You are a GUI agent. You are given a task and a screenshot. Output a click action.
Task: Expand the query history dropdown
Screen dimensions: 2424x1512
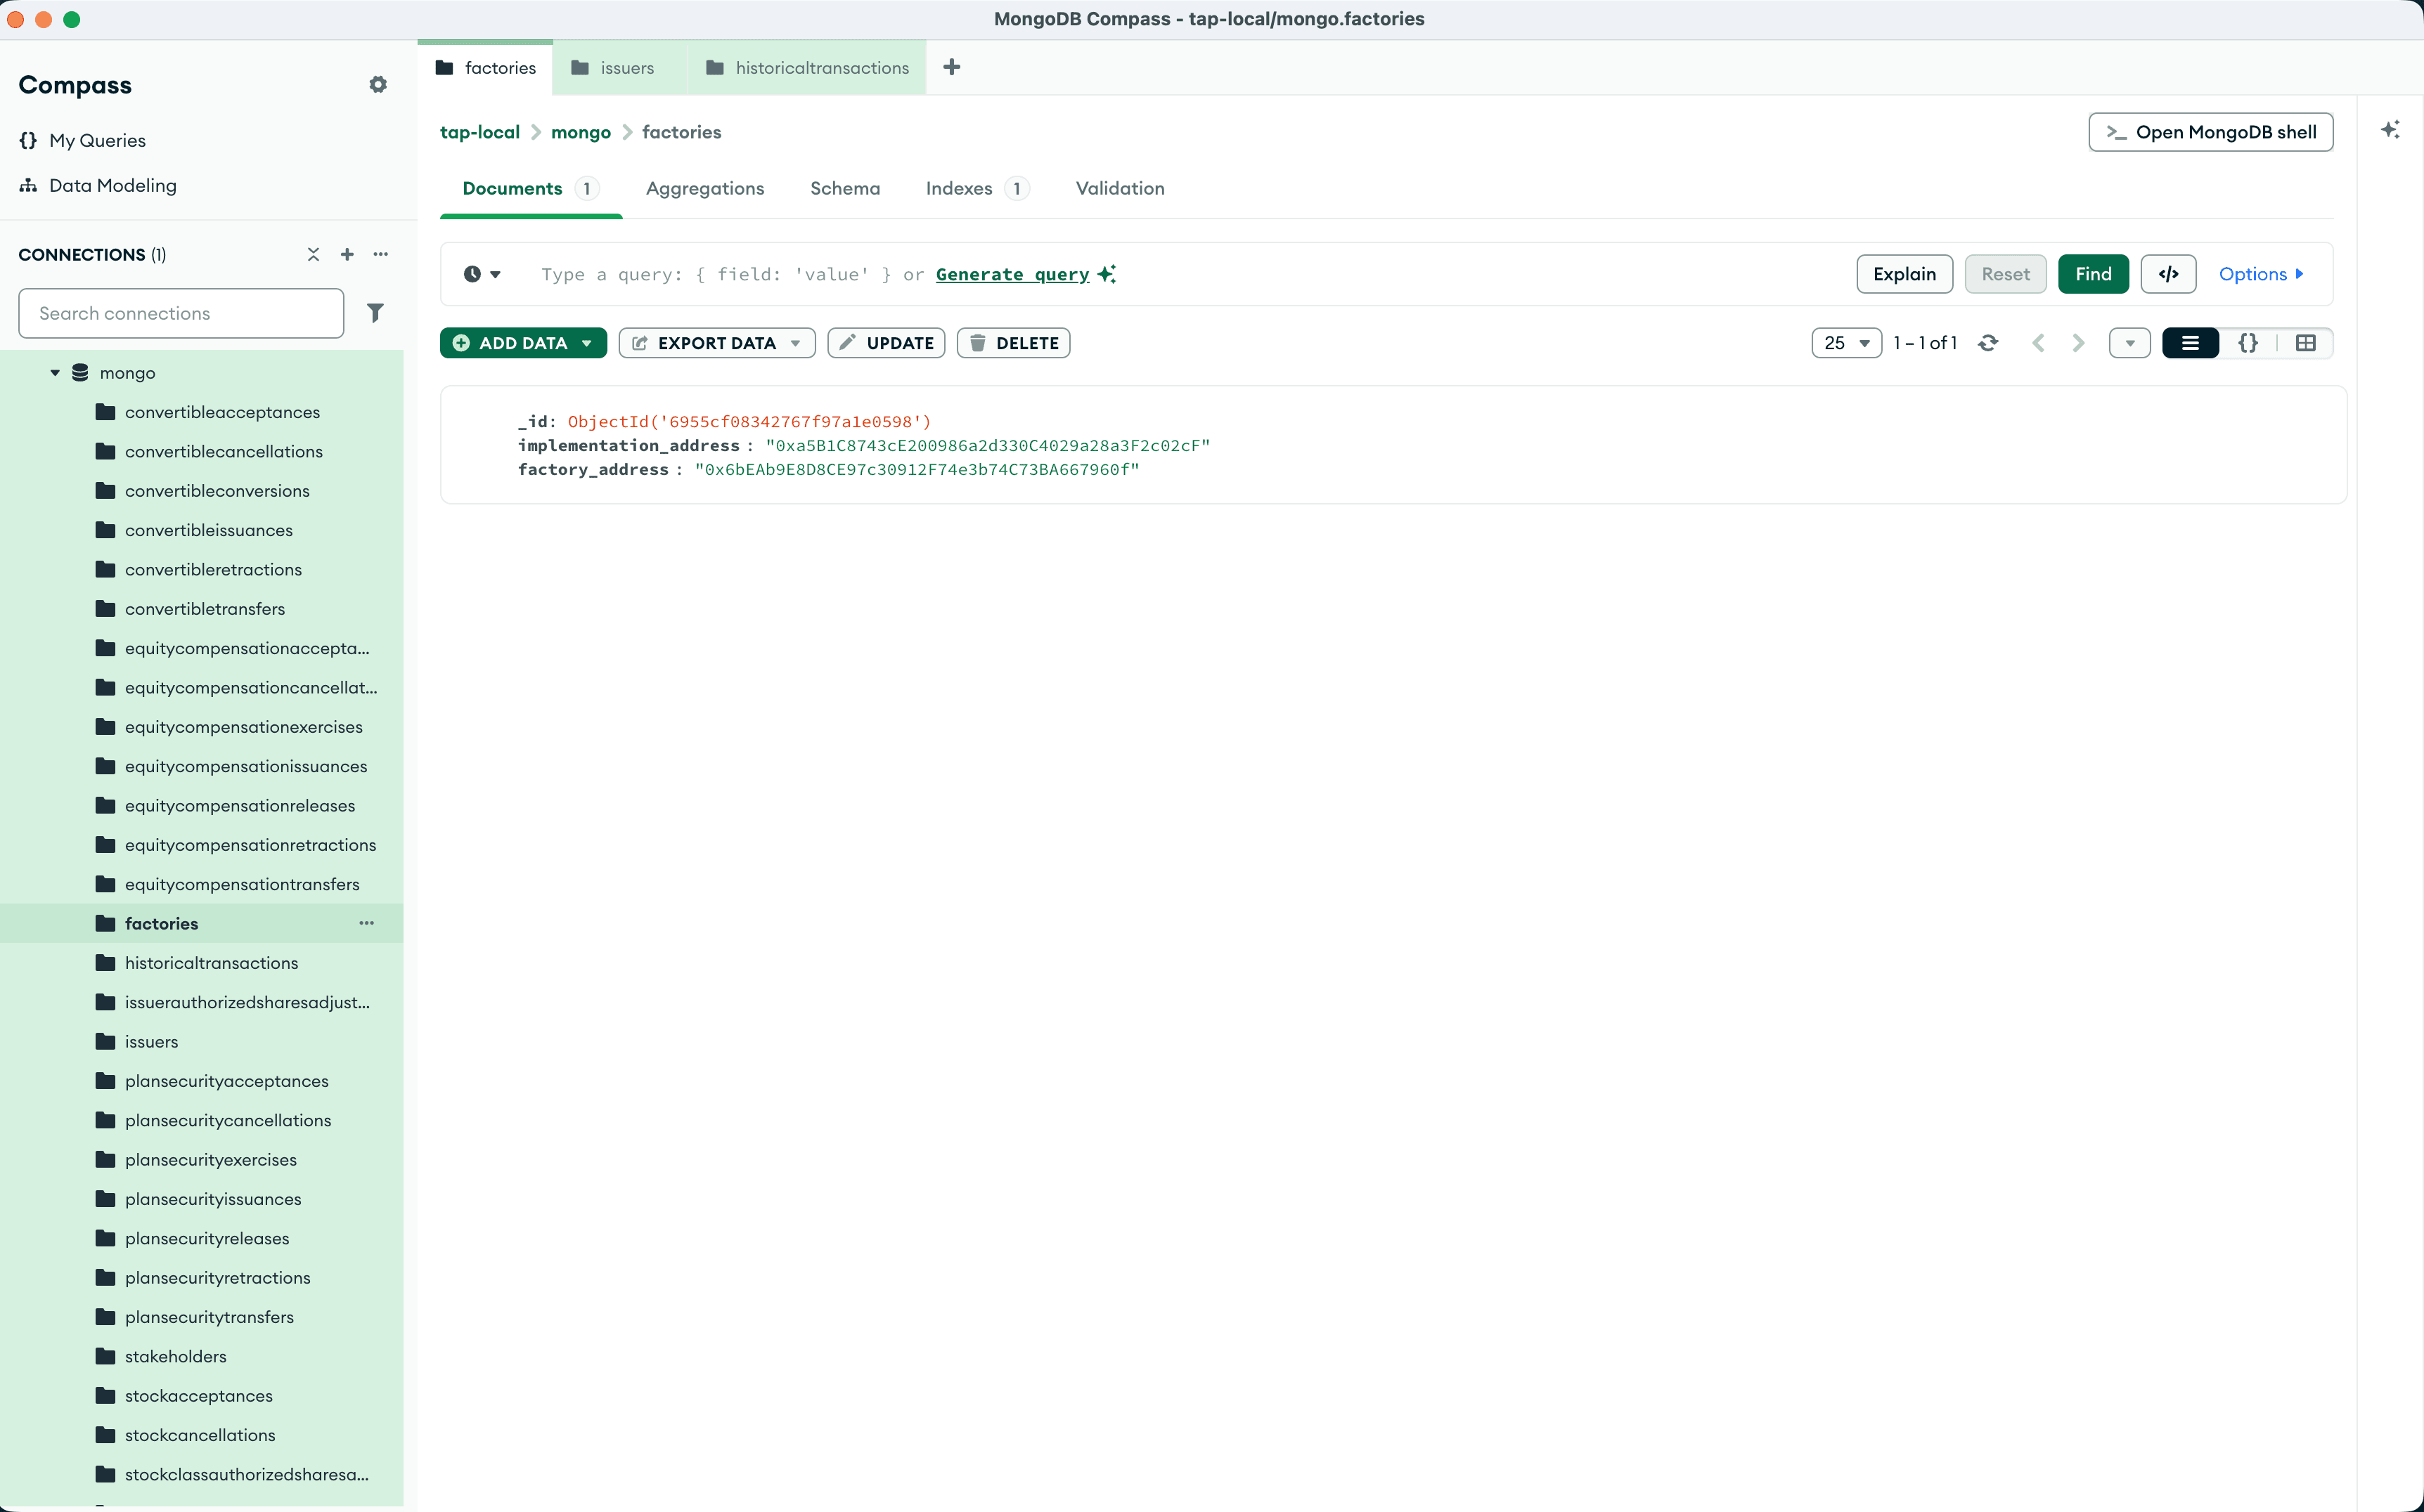tap(482, 274)
